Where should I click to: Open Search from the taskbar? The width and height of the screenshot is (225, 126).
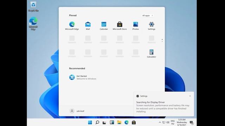pyautogui.click(x=97, y=122)
